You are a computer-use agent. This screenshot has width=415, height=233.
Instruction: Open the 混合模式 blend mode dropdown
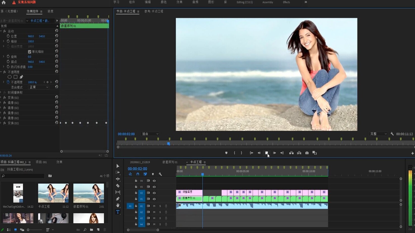(39, 87)
